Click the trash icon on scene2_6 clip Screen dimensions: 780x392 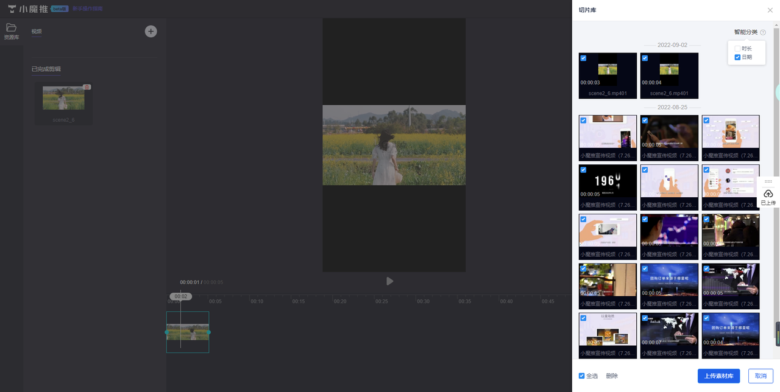coord(87,88)
